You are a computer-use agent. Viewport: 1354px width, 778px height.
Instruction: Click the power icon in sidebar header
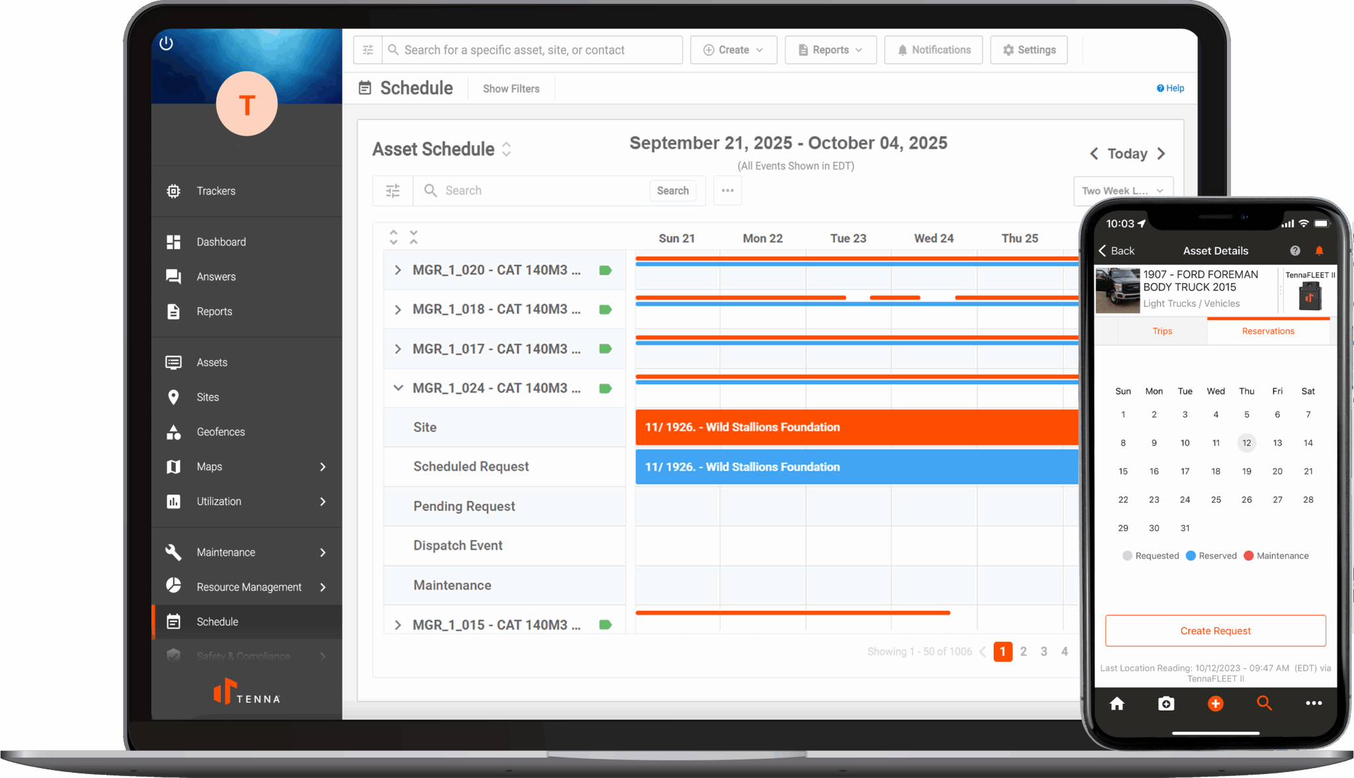click(167, 43)
